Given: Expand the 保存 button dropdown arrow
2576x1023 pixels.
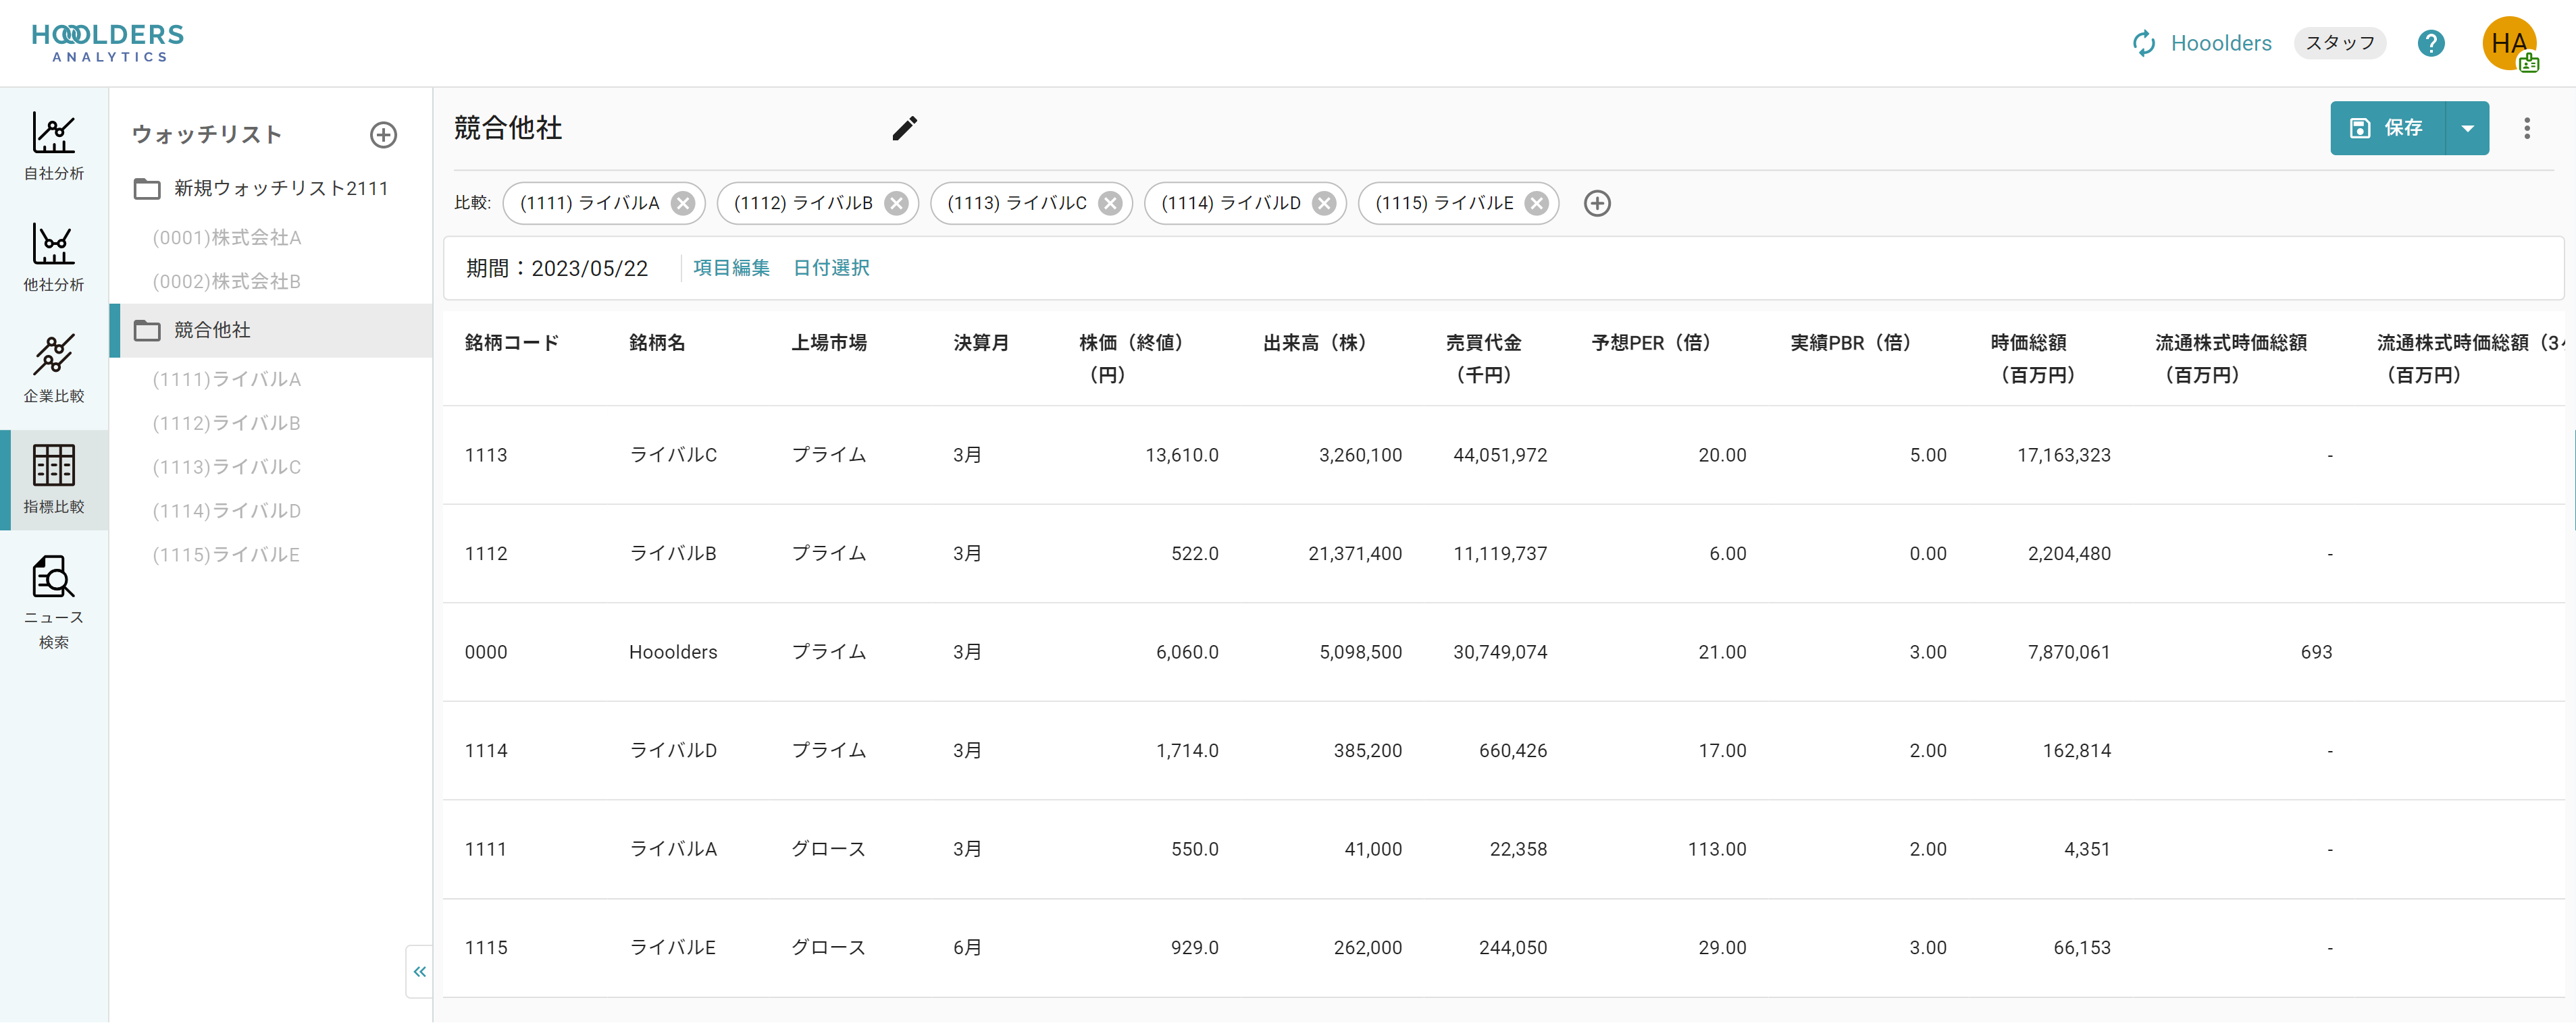Looking at the screenshot, I should tap(2467, 128).
